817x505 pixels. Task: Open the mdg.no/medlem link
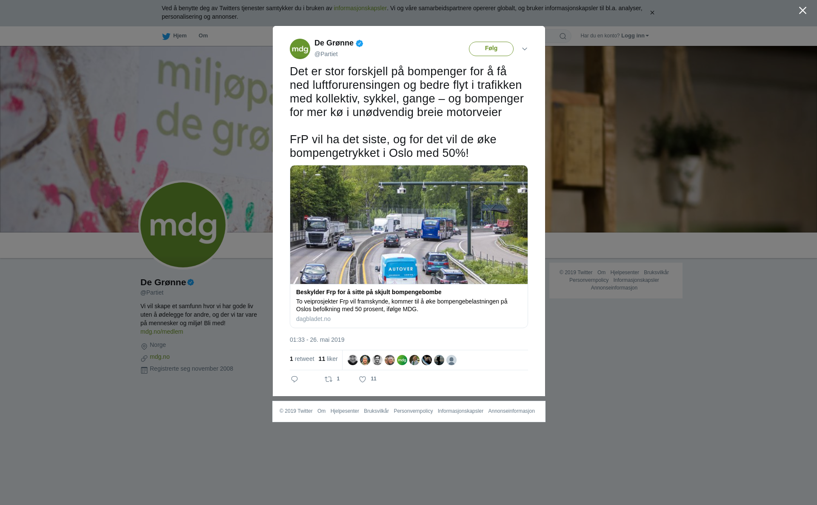coord(162,332)
